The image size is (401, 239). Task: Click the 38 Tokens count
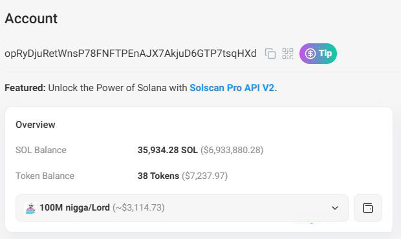click(158, 176)
